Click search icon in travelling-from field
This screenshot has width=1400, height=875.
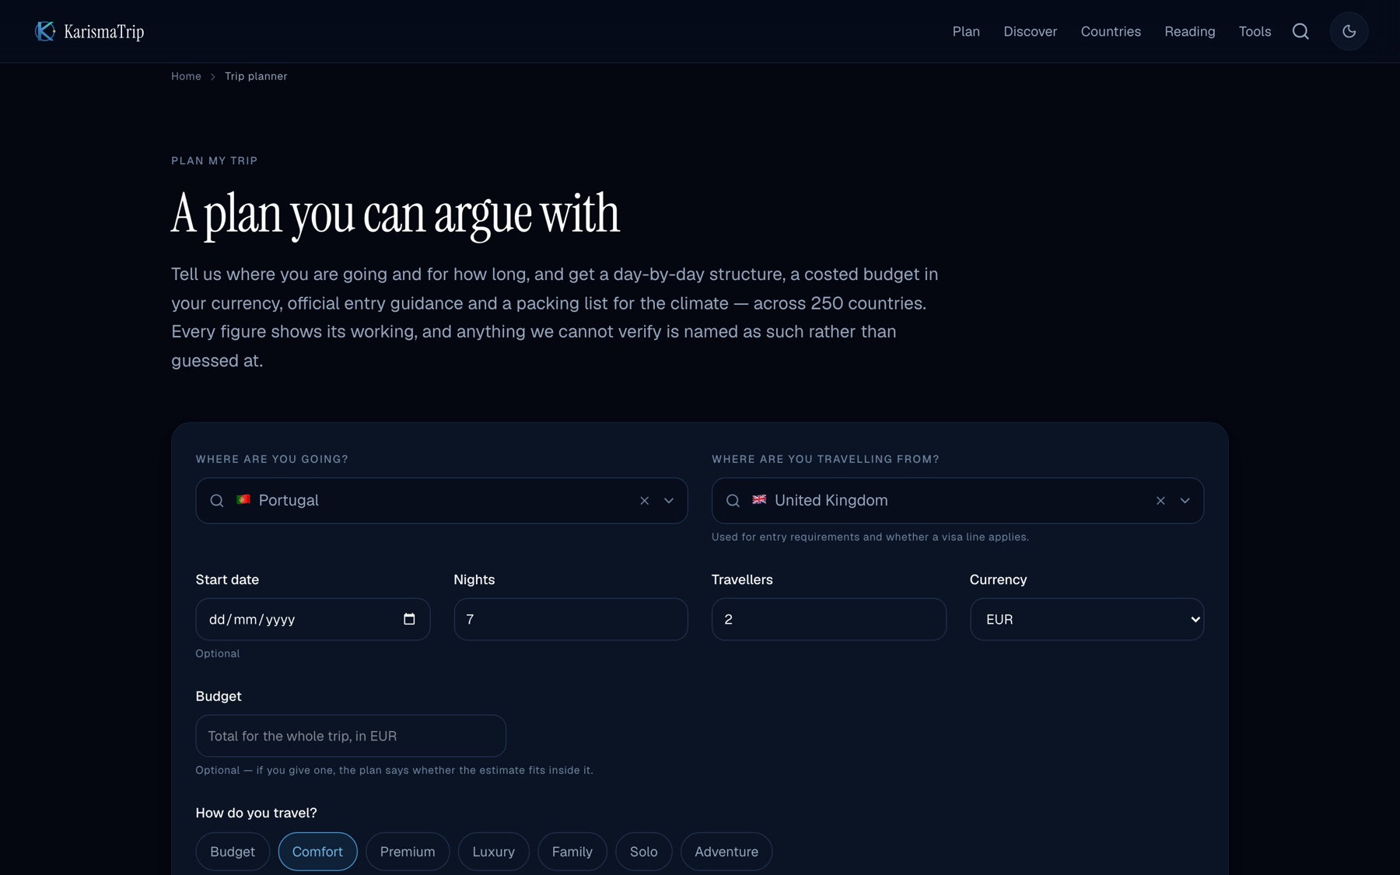click(733, 501)
